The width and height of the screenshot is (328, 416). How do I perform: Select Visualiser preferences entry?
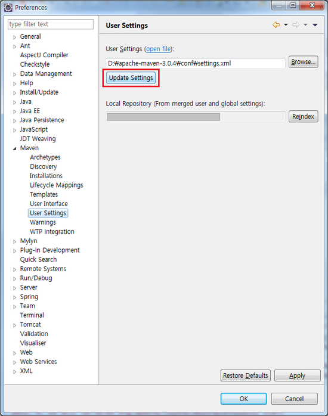33,343
